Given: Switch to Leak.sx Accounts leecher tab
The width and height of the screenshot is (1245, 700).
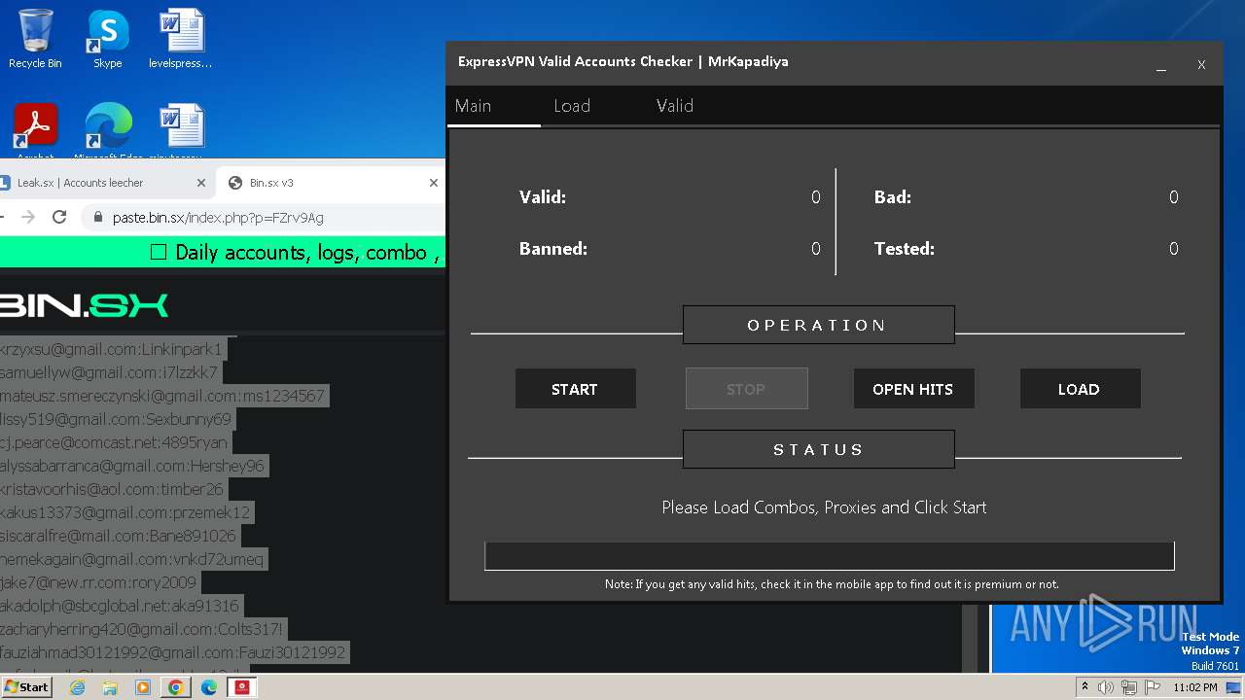Looking at the screenshot, I should pyautogui.click(x=97, y=183).
